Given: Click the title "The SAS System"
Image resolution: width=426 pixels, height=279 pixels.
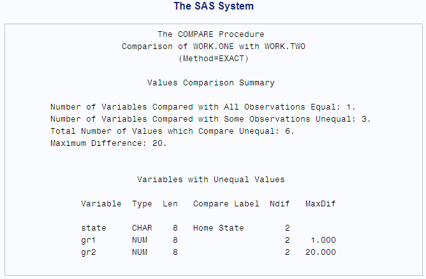Looking at the screenshot, I should (213, 6).
